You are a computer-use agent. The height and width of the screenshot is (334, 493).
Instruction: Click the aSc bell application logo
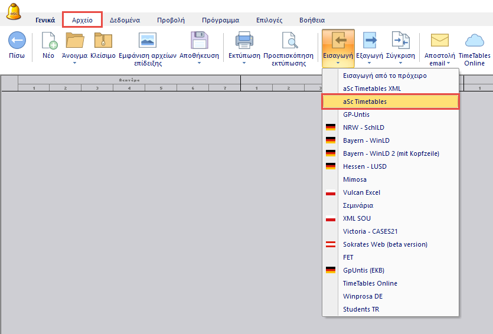[x=14, y=12]
